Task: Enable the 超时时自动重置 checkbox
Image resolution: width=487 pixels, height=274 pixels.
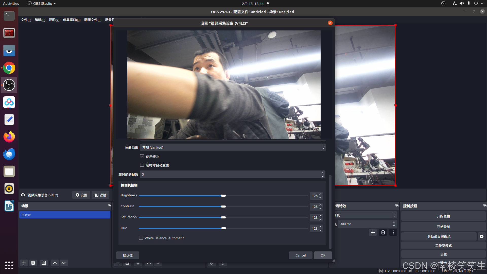Action: point(142,165)
